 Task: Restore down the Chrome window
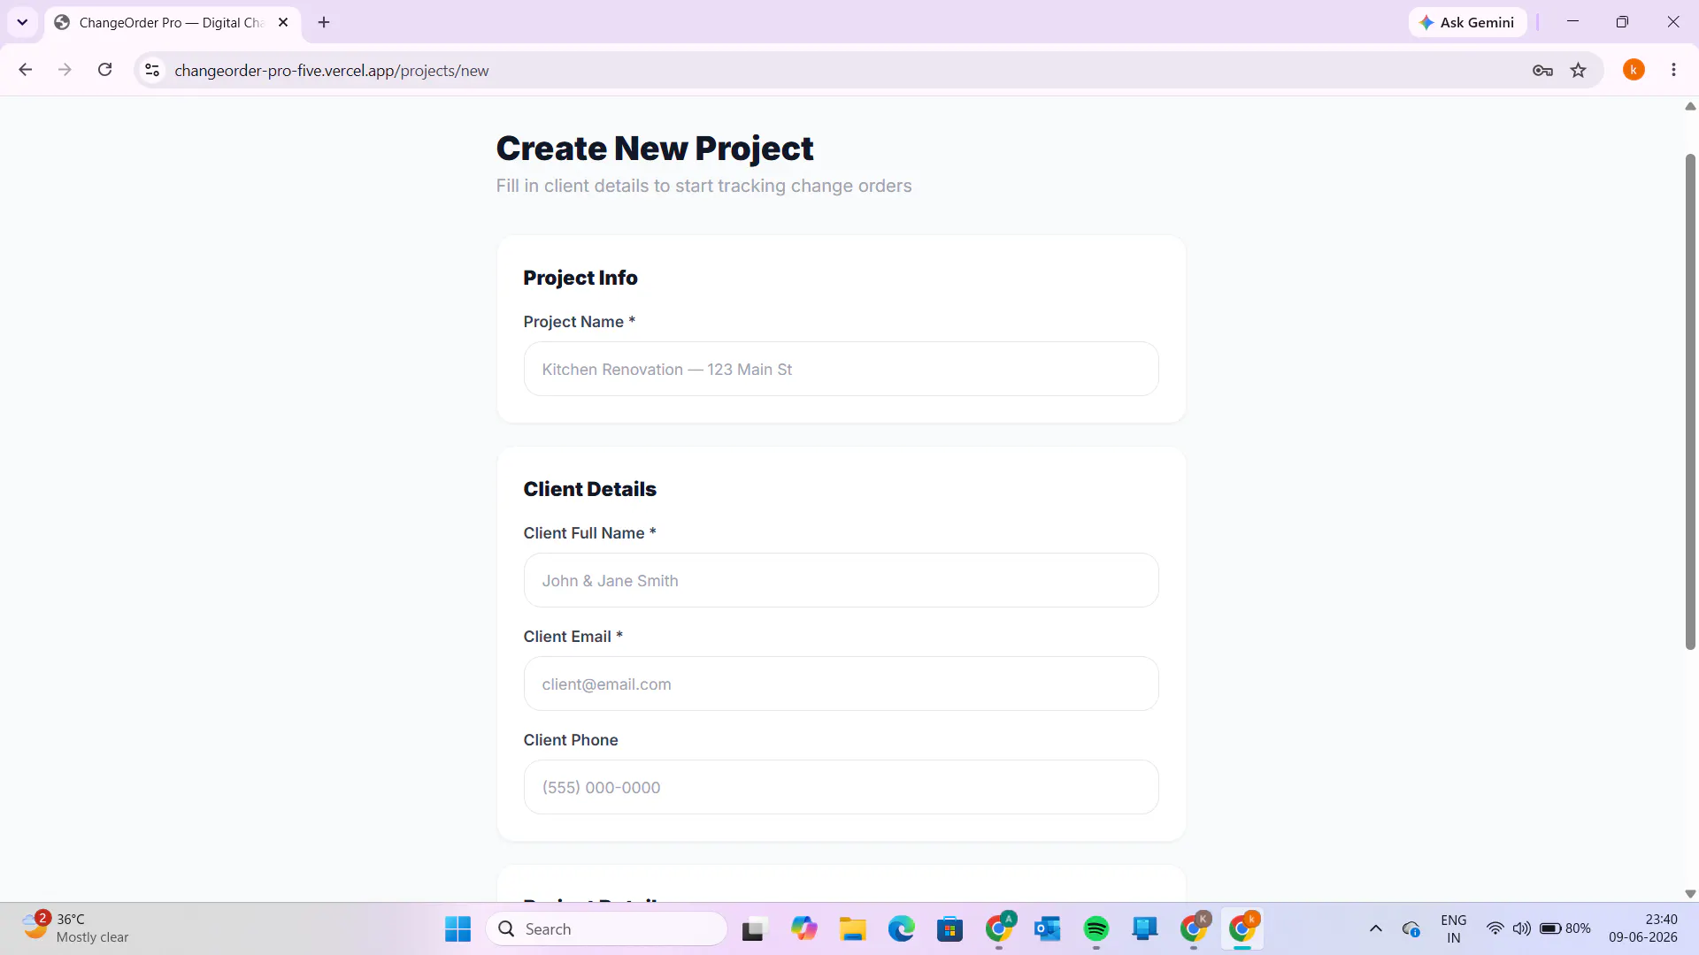click(1622, 22)
